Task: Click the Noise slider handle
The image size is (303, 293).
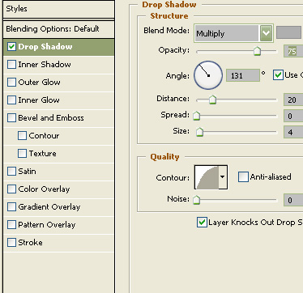Action: coord(197,200)
